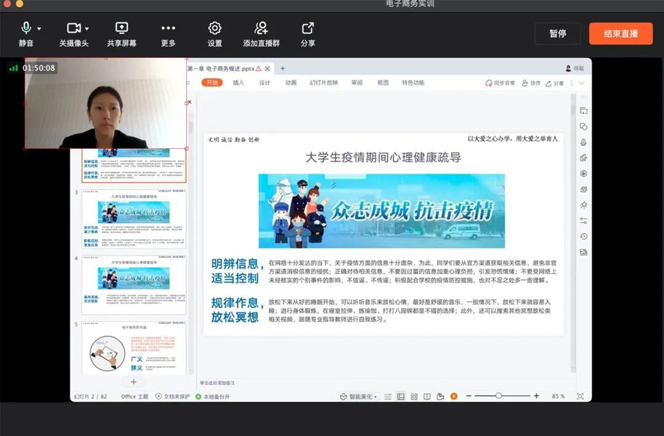Screen dimensions: 664x436
Task: Click the sliders settings sidebar icon
Action: [x=584, y=221]
